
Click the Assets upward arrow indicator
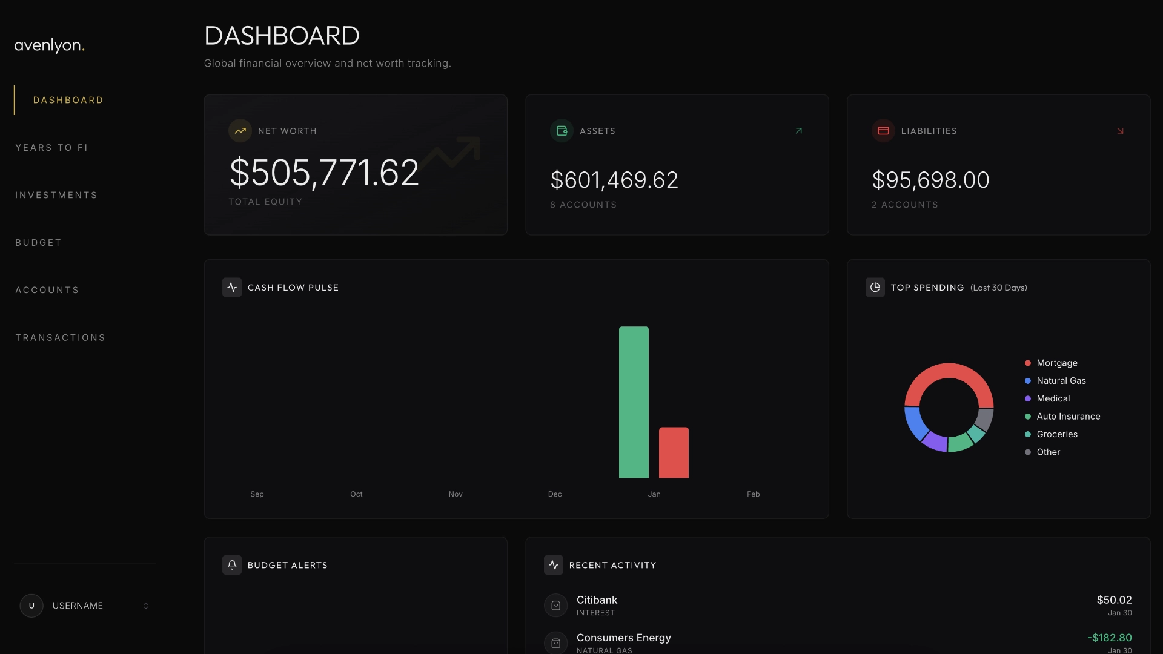(798, 130)
